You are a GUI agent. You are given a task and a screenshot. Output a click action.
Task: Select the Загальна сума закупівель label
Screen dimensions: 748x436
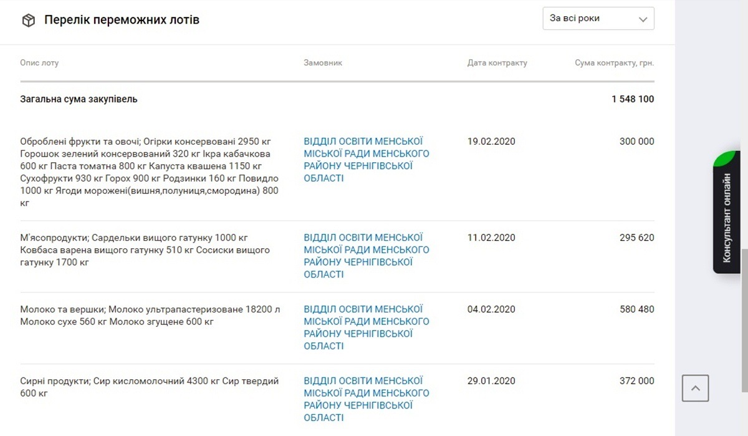[x=79, y=99]
